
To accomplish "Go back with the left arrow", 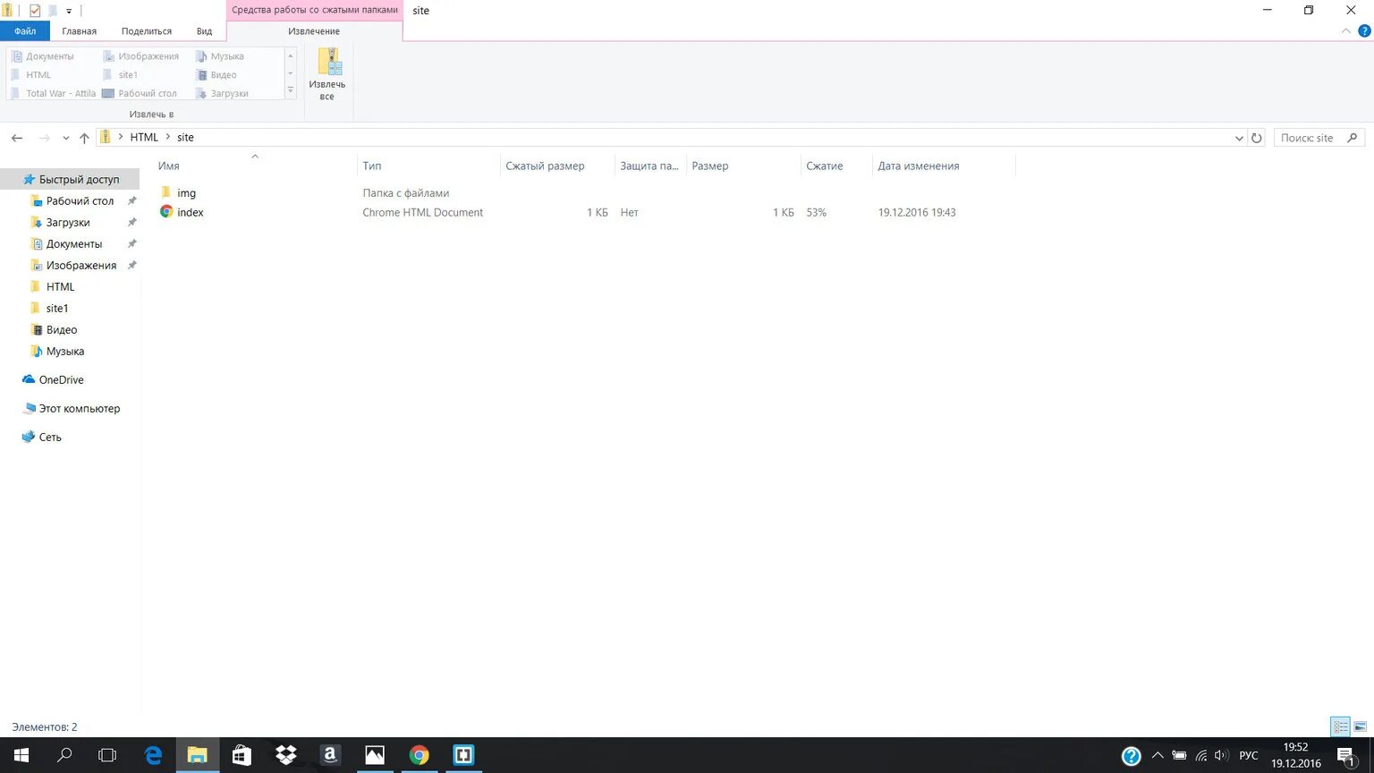I will (16, 138).
